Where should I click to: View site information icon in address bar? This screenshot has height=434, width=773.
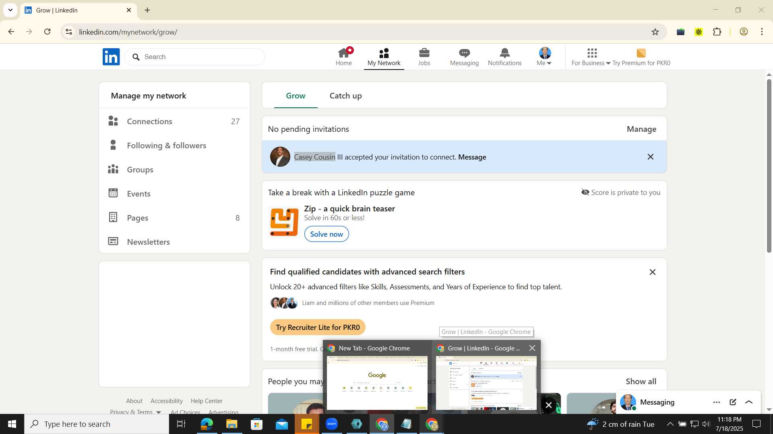pos(69,32)
